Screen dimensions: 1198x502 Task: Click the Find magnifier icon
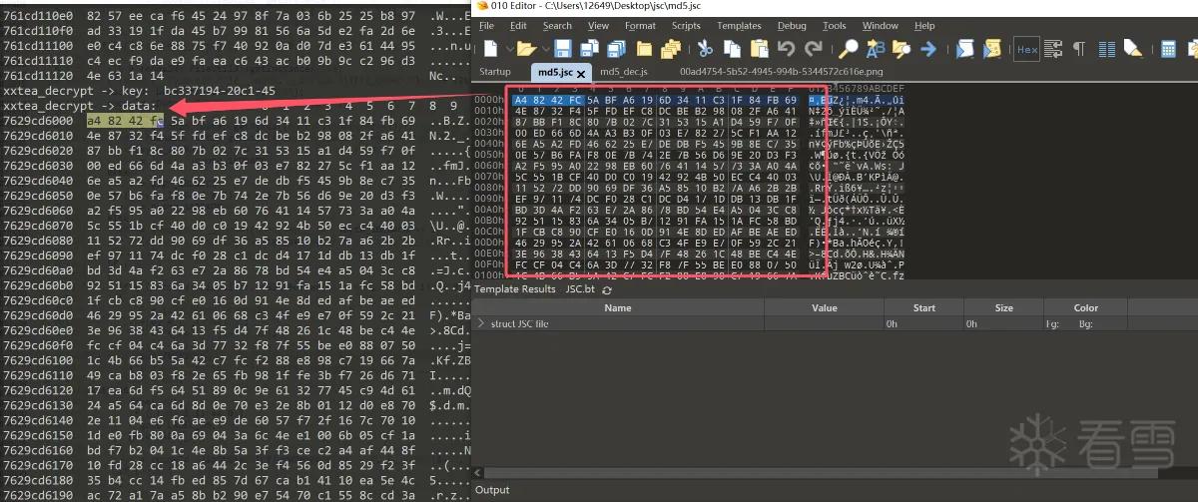point(849,48)
